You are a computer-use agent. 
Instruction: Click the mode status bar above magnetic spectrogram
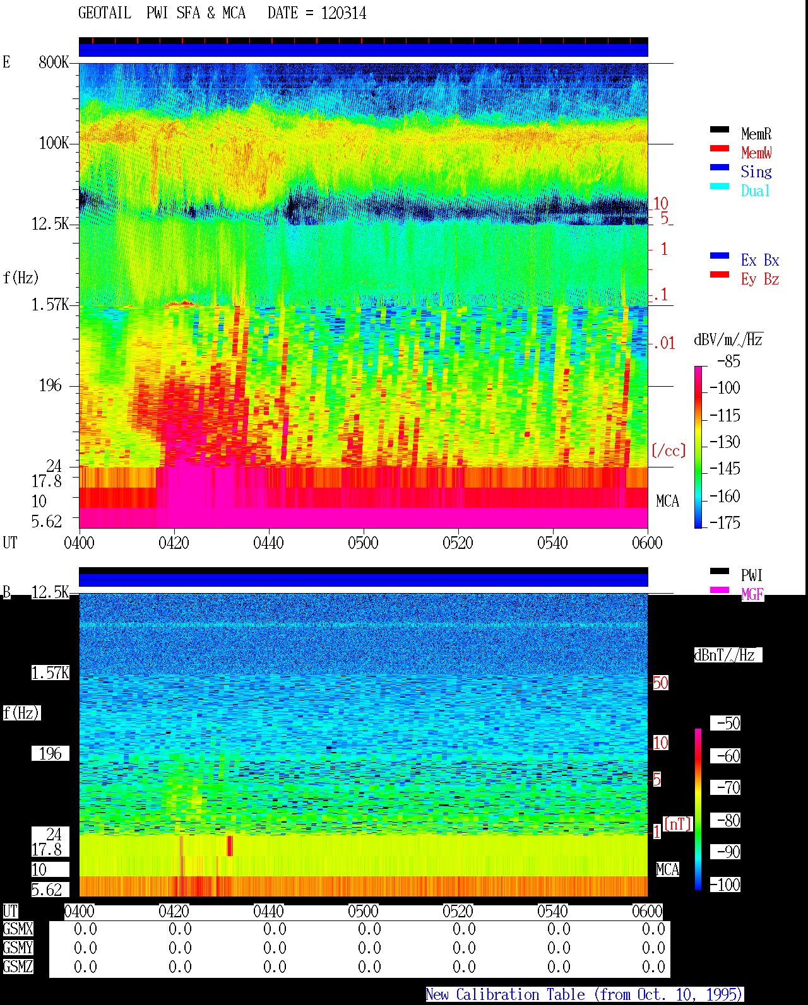click(363, 577)
